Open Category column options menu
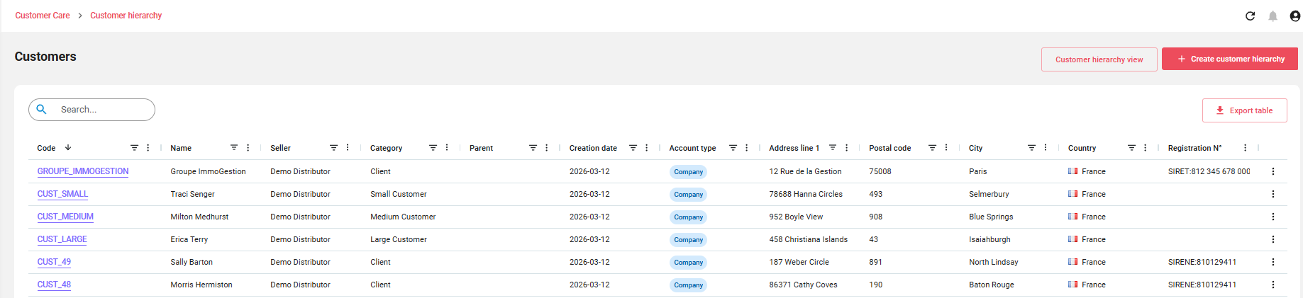1303x298 pixels. (x=447, y=147)
